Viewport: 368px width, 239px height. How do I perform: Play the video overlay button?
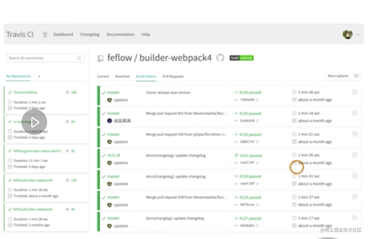[x=34, y=122]
